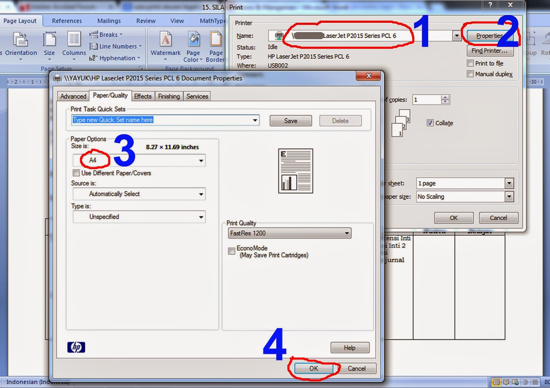Click the Delete quick set button

click(340, 121)
